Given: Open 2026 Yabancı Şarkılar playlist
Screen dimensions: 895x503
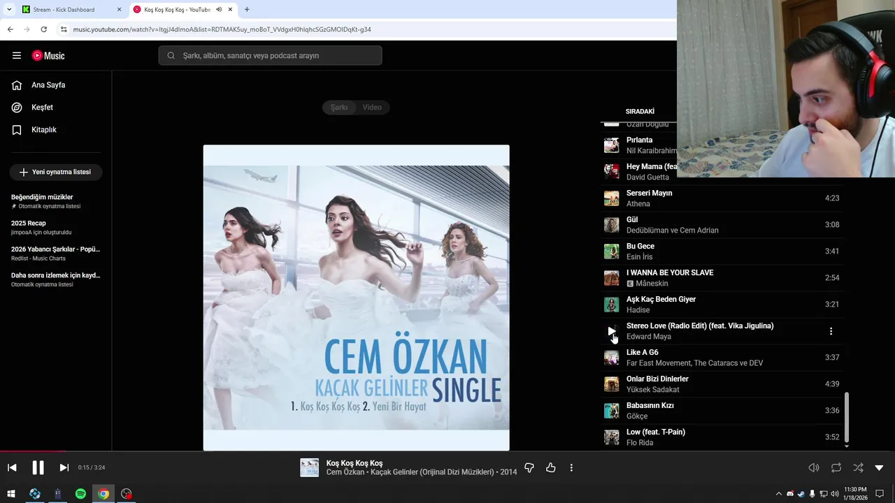Looking at the screenshot, I should coord(56,253).
